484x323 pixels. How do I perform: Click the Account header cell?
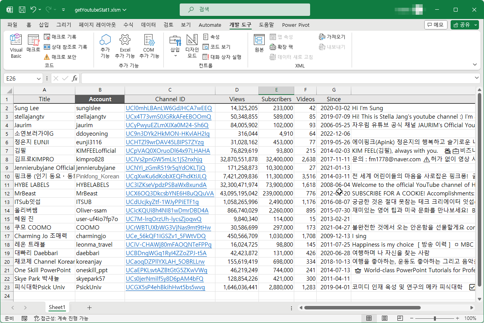(x=100, y=99)
